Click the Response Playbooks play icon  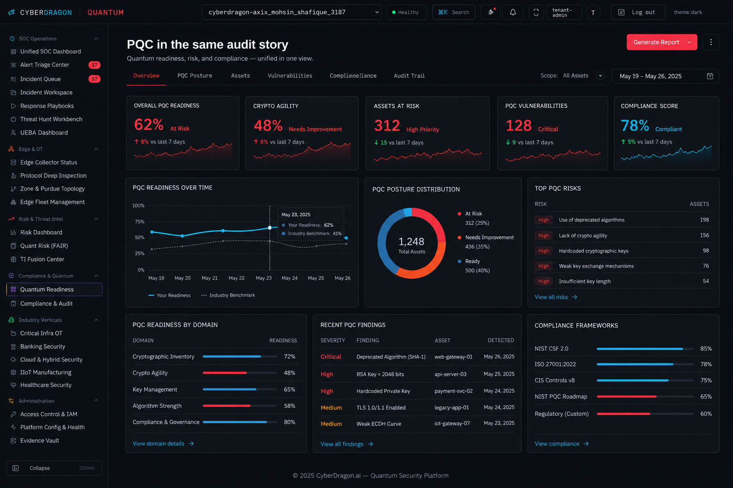pyautogui.click(x=13, y=106)
